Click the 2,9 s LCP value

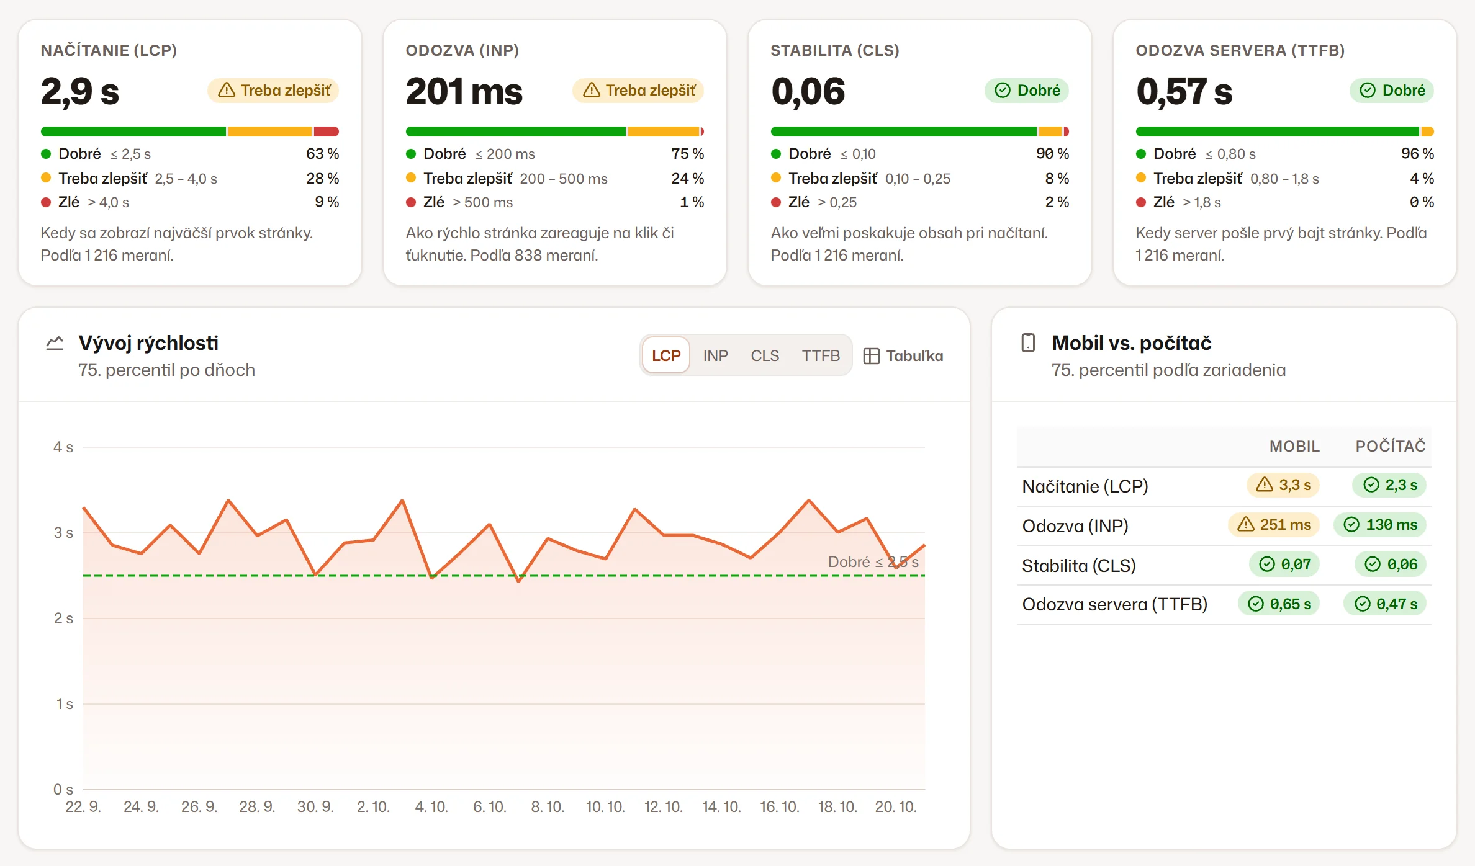coord(80,92)
